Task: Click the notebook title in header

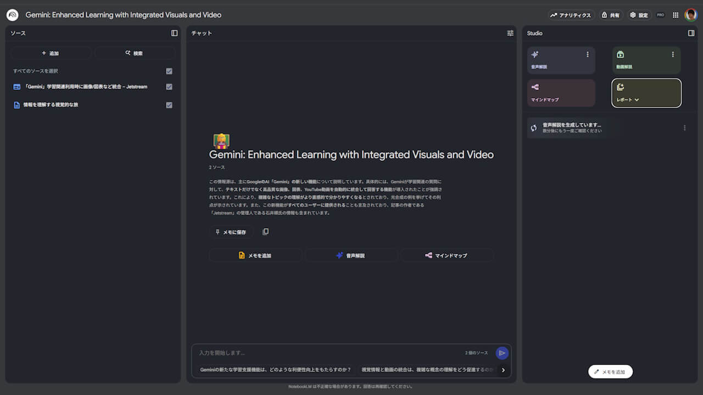Action: point(124,15)
